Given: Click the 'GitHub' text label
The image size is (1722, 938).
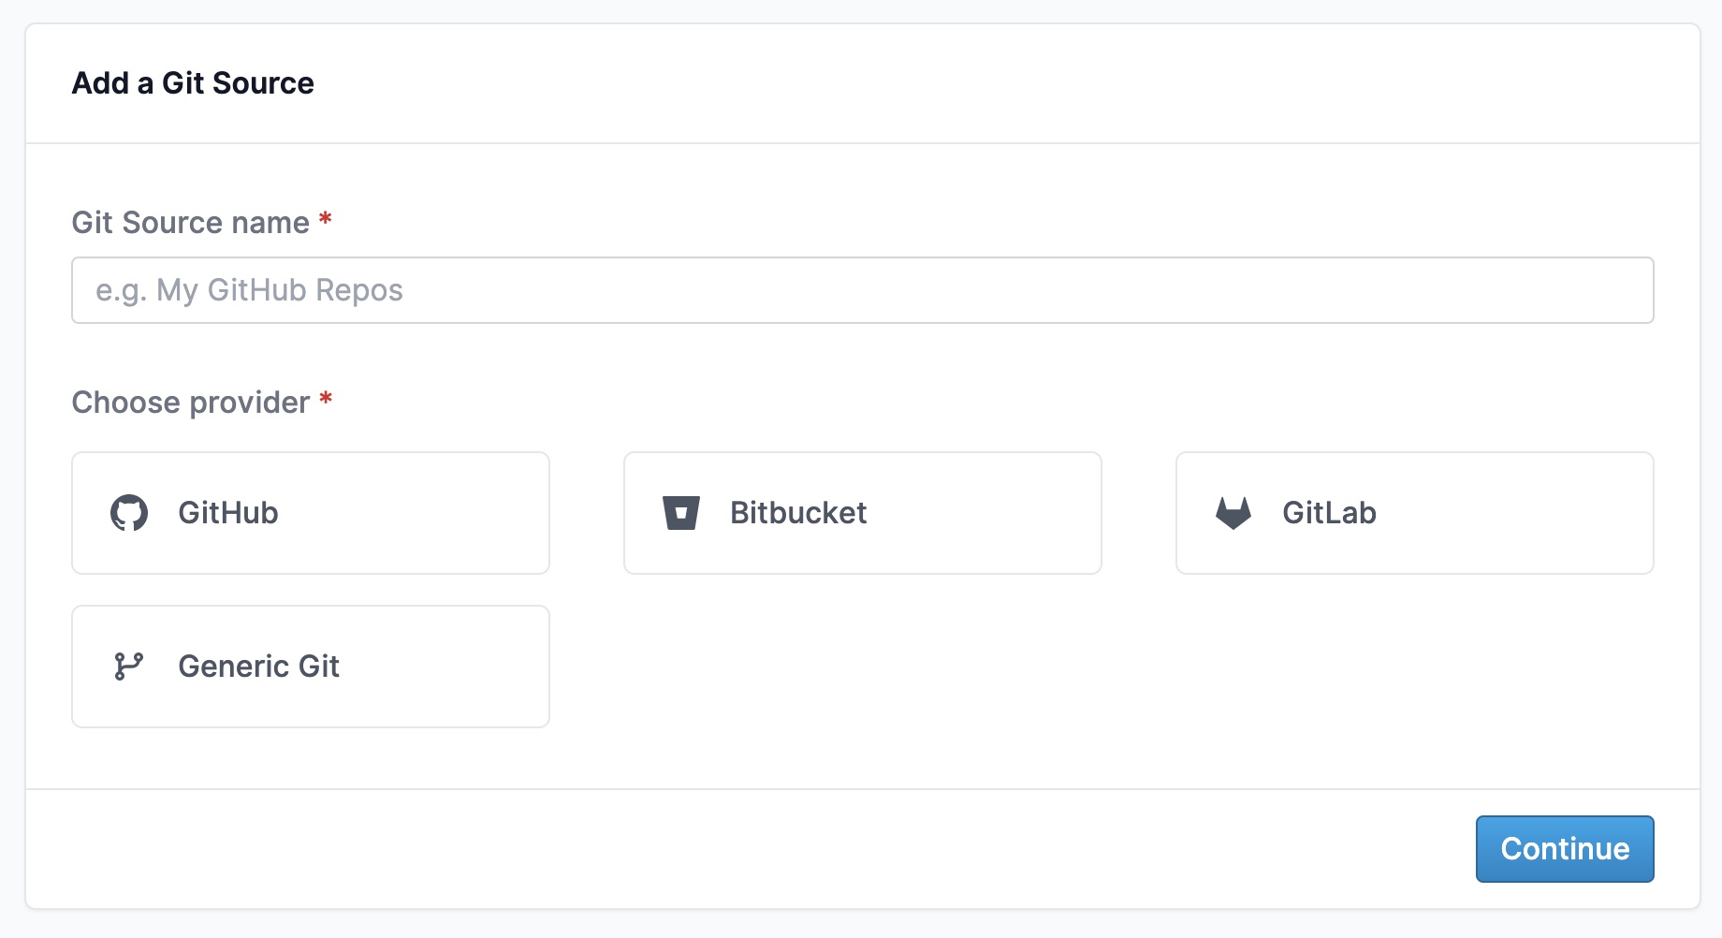Looking at the screenshot, I should coord(228,513).
